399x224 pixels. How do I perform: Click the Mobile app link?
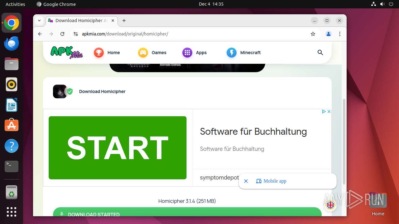coord(271,181)
